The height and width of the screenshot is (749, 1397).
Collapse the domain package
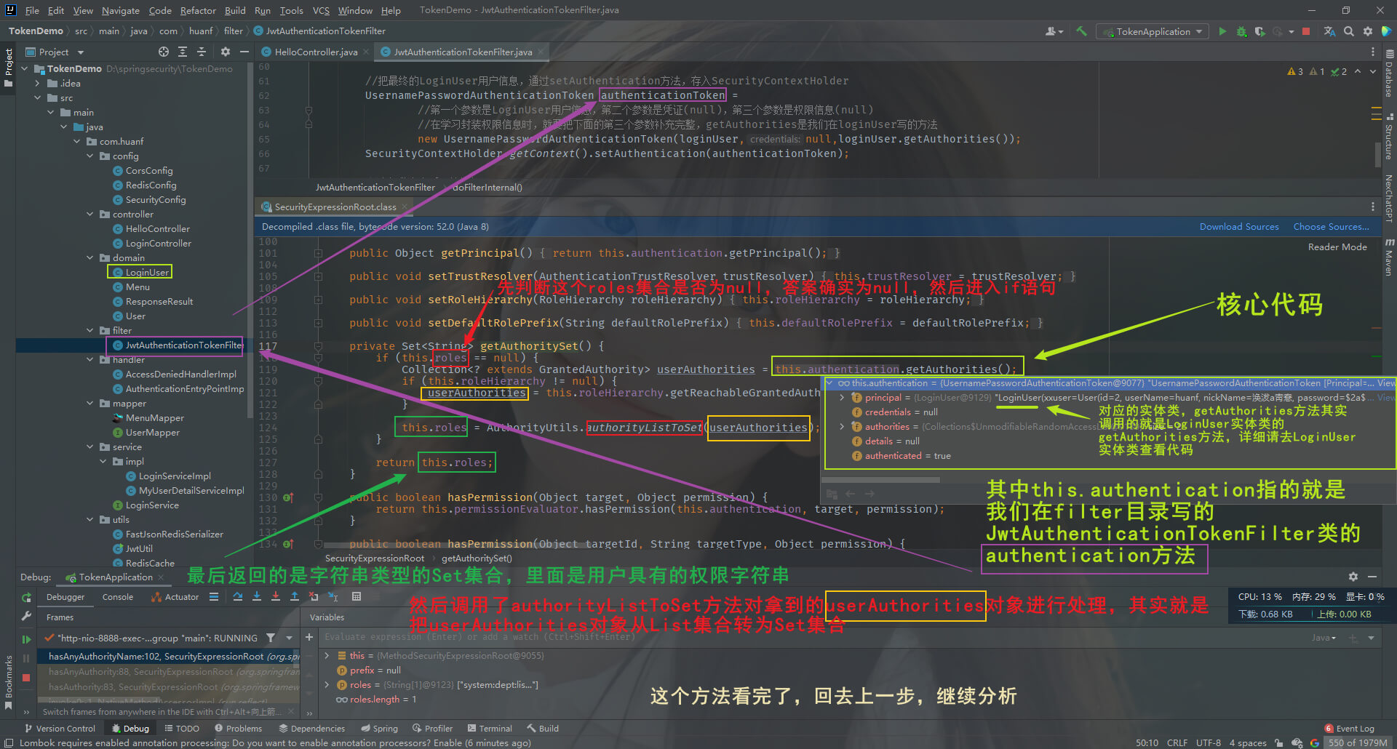click(x=90, y=257)
